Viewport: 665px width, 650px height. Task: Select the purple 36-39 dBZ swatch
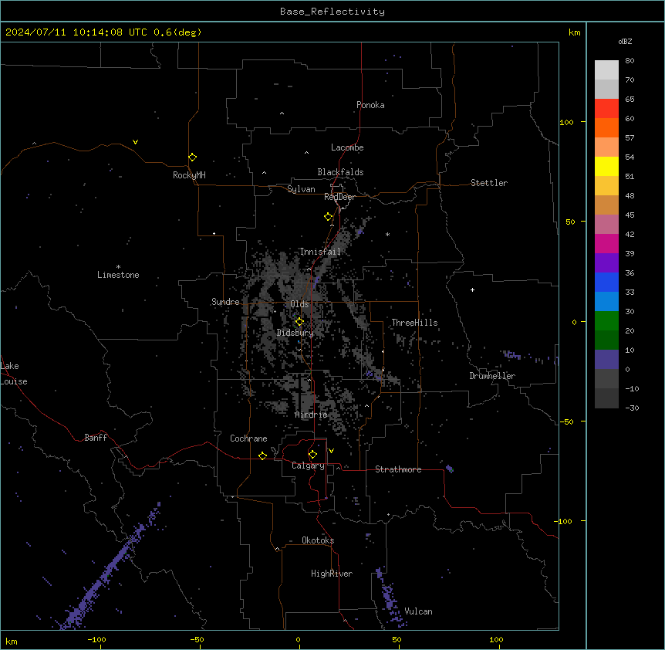point(606,263)
